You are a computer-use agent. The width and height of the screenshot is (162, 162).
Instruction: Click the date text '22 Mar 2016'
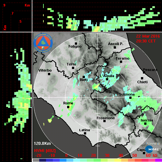coord(148,36)
